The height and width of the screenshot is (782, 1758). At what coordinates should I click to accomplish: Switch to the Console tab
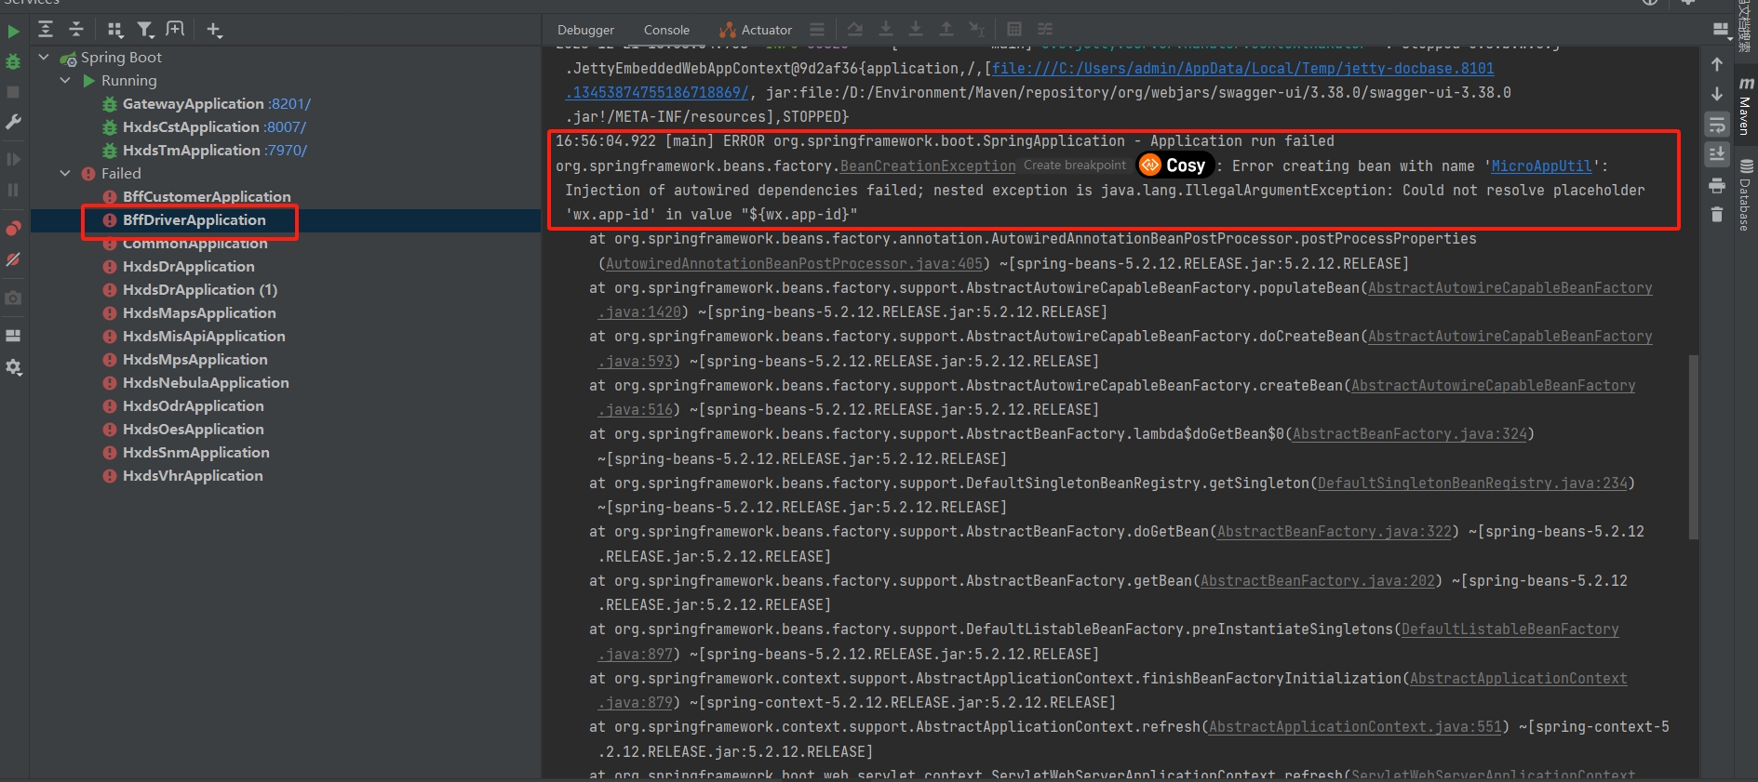tap(666, 30)
